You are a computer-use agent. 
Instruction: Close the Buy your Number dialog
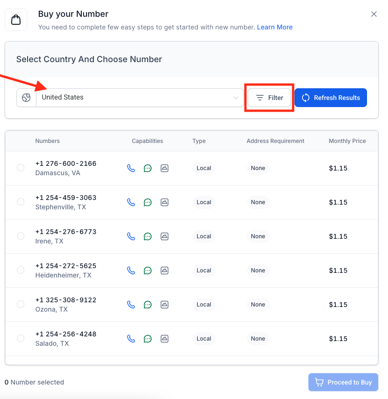point(374,14)
